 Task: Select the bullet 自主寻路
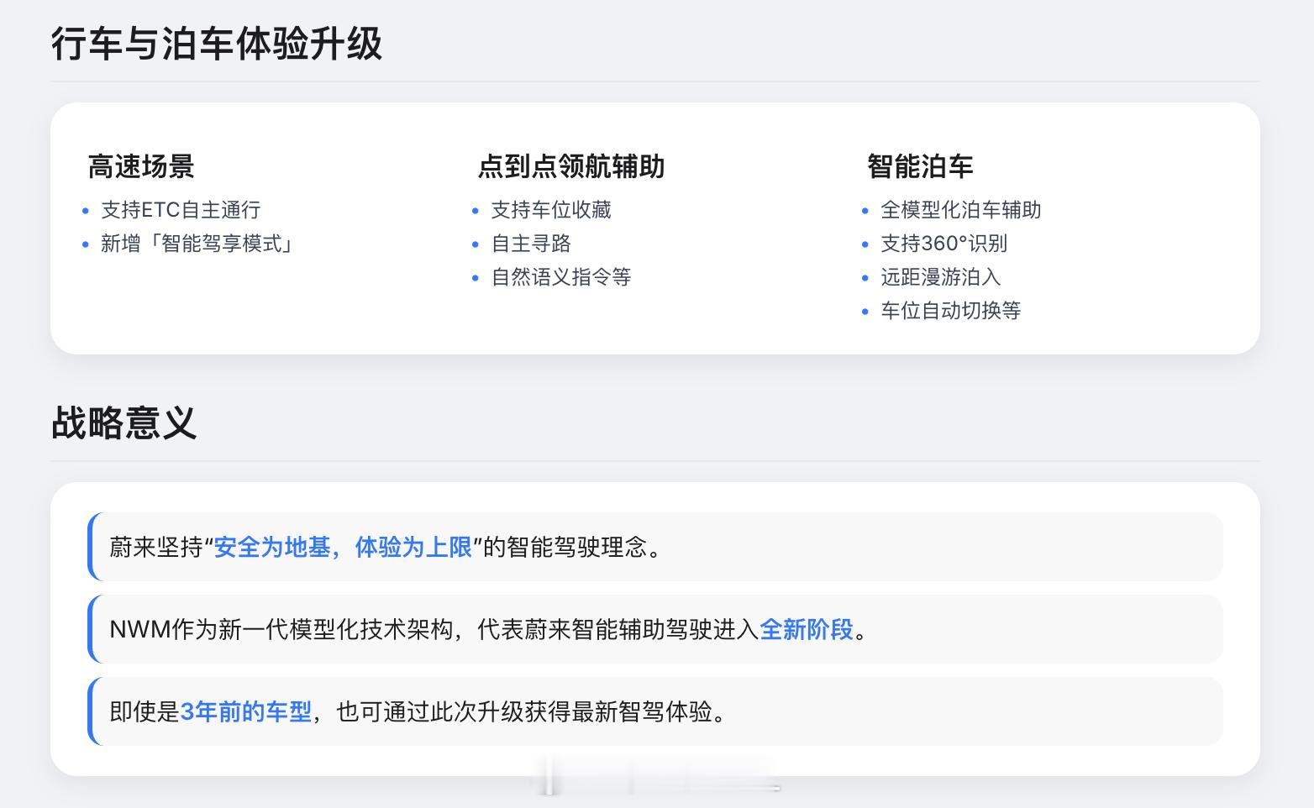[531, 244]
